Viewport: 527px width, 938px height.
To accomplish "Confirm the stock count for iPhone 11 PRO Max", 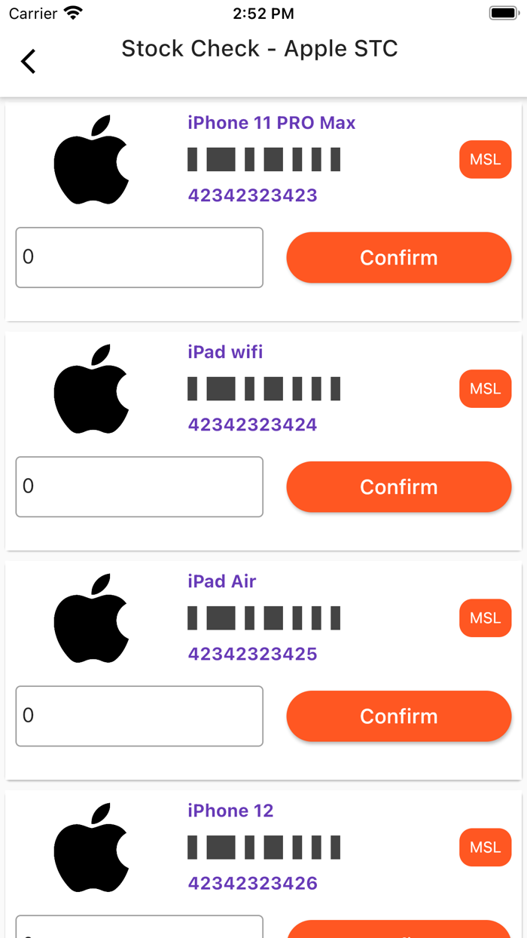I will (x=398, y=257).
